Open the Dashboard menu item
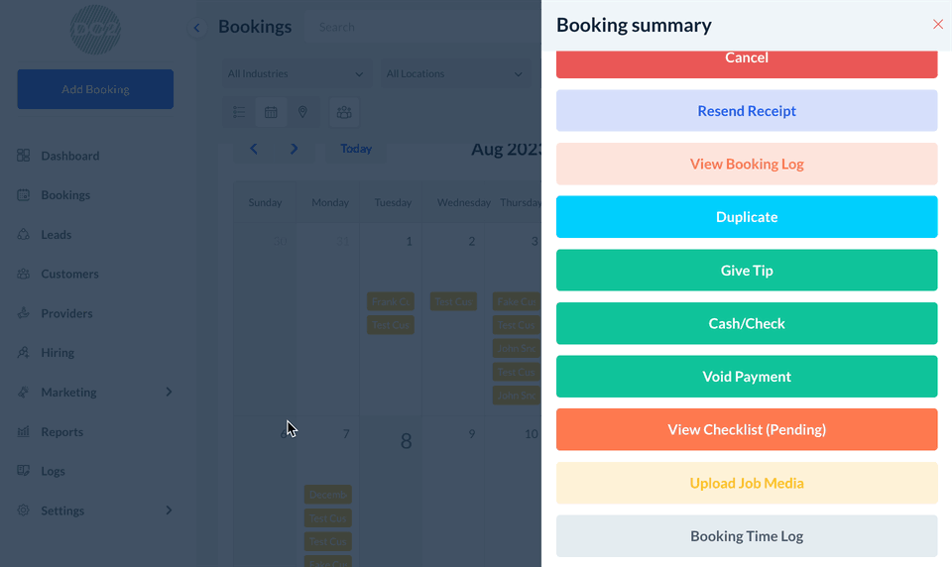 pos(69,156)
